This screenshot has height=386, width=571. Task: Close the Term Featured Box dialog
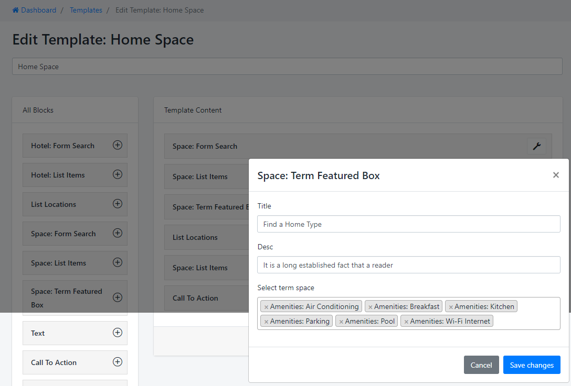tap(556, 175)
